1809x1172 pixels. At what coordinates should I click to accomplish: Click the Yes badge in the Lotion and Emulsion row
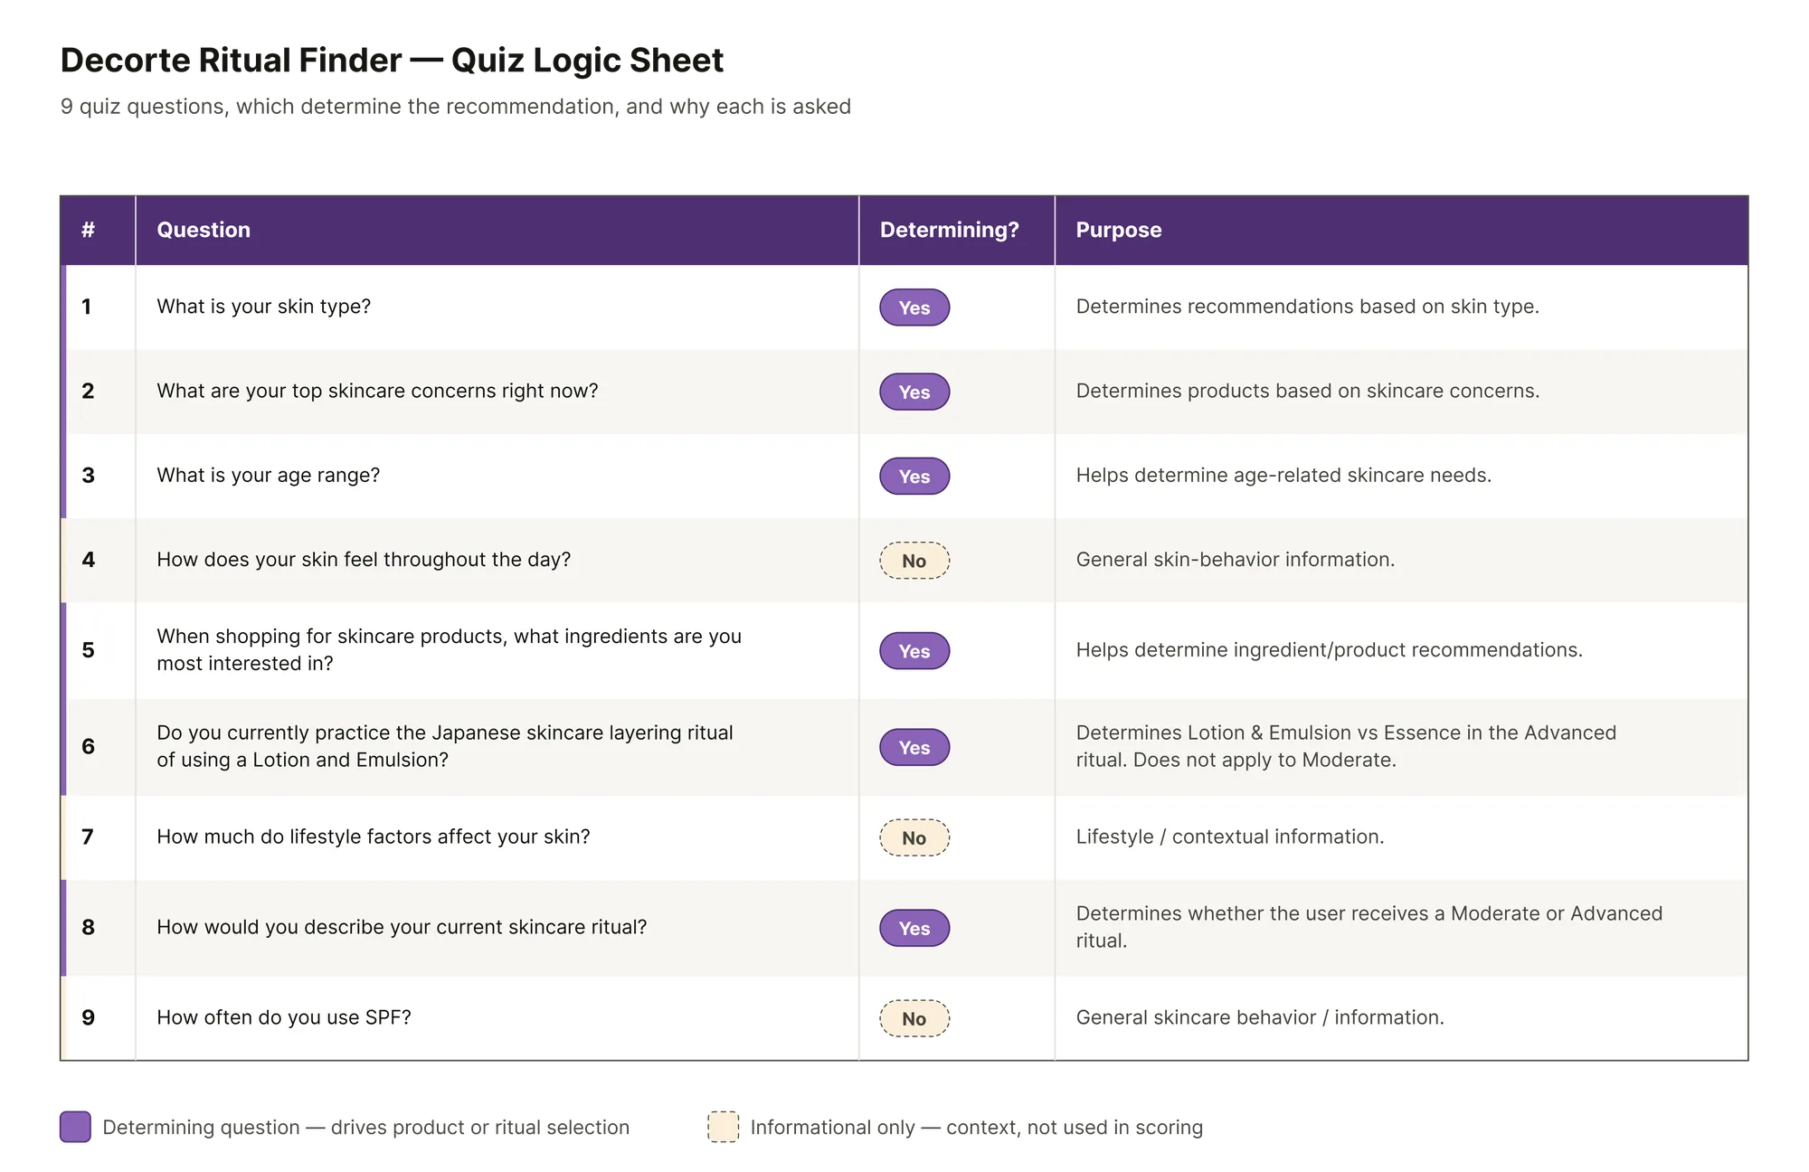[x=914, y=748]
